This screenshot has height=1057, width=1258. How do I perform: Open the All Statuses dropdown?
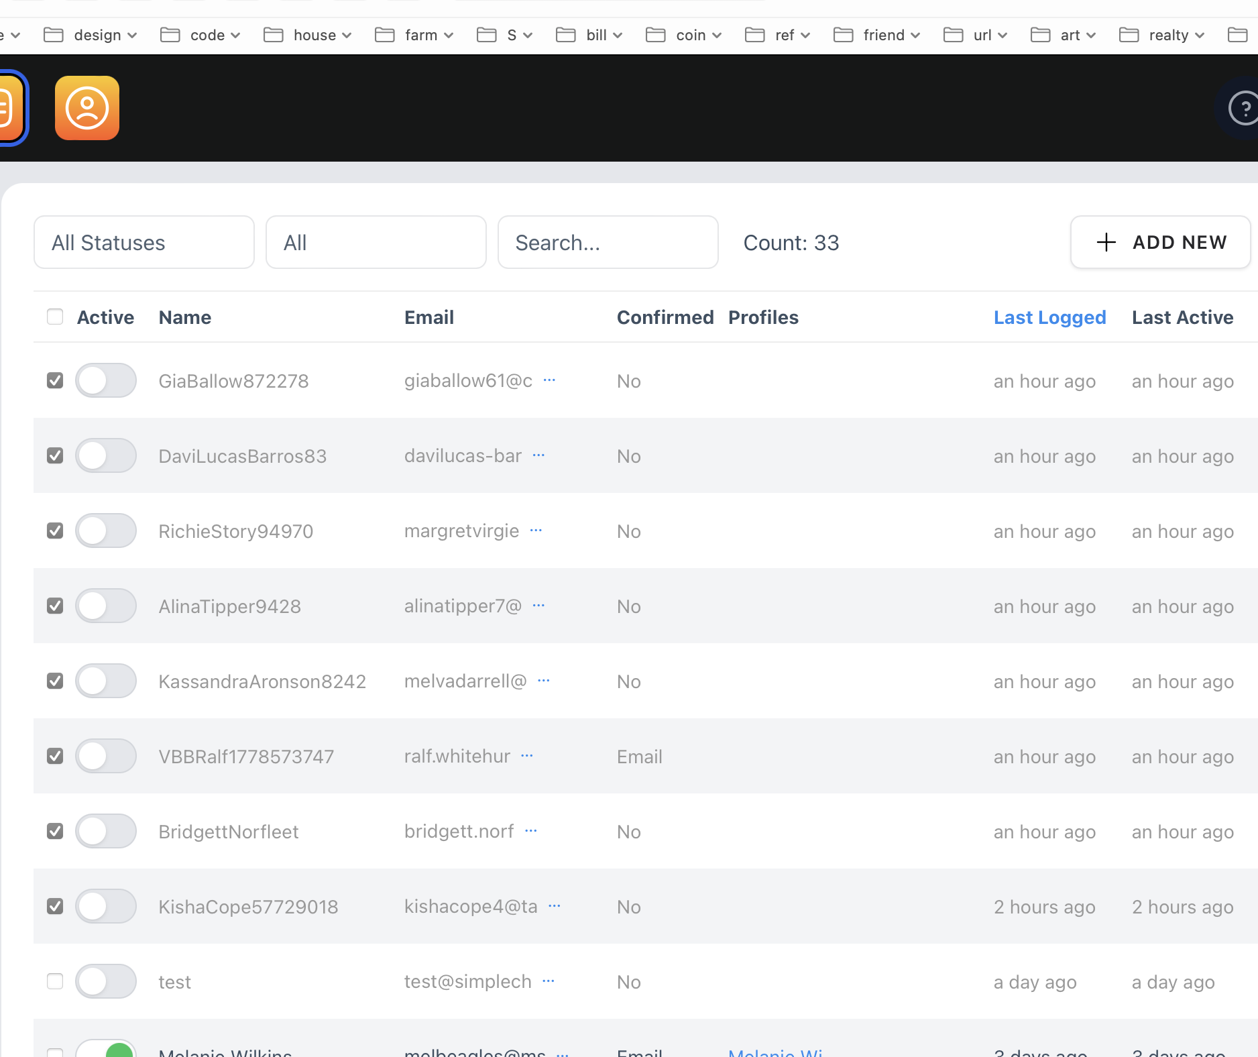tap(144, 242)
